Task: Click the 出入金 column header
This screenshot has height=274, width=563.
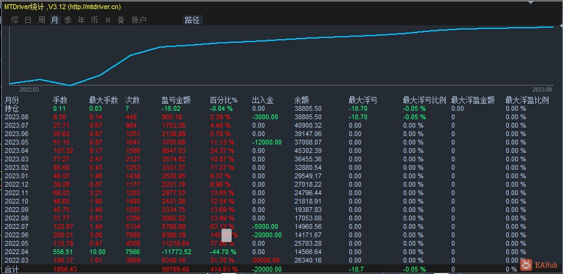Action: 263,101
